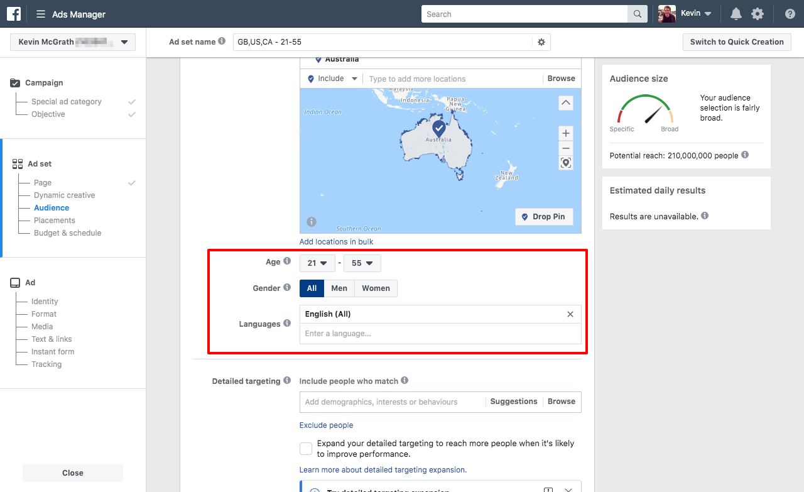
Task: Select Men in the Gender selector
Action: 339,288
